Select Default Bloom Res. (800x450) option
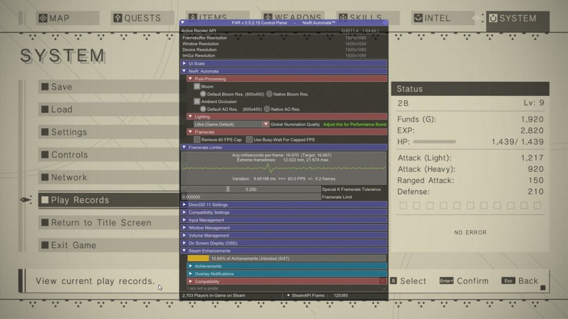The image size is (568, 319). point(203,94)
